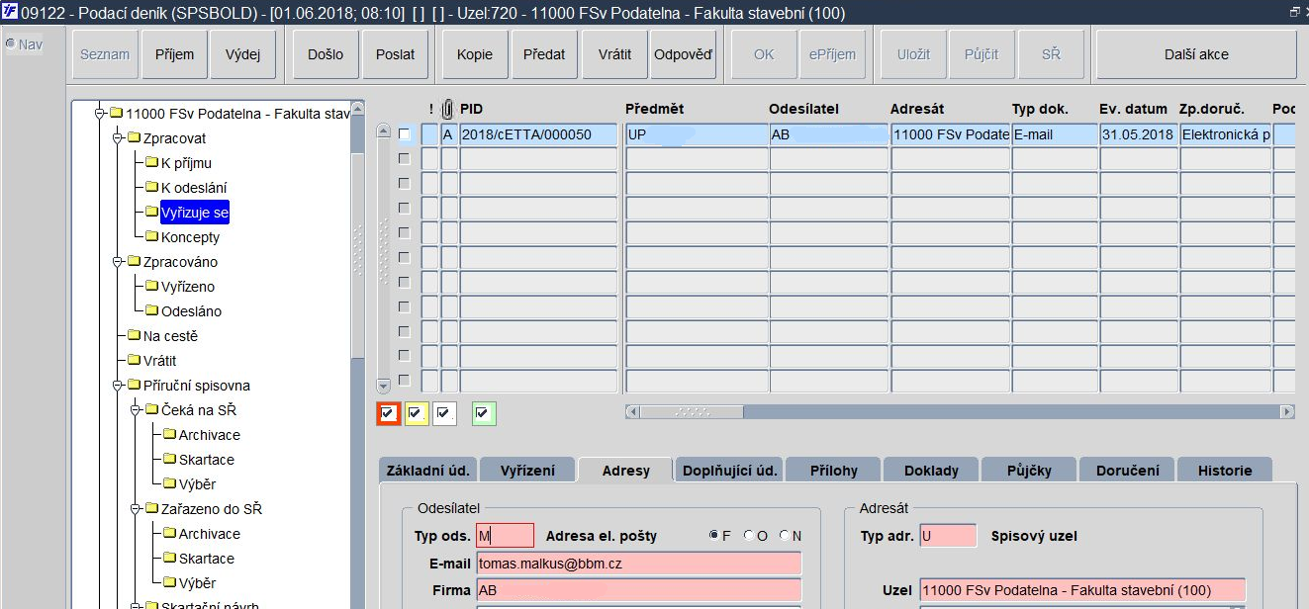Click the folder icon next to K odeslání
Viewport: 1309px width, 609px height.
(151, 187)
